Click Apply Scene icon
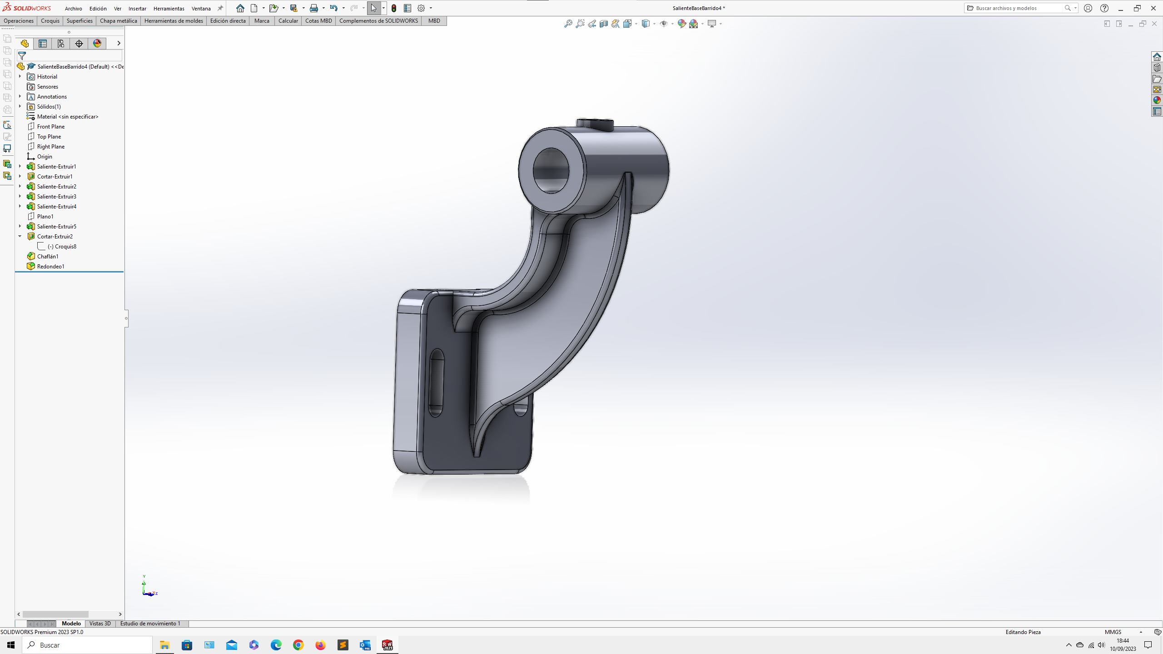 694,24
